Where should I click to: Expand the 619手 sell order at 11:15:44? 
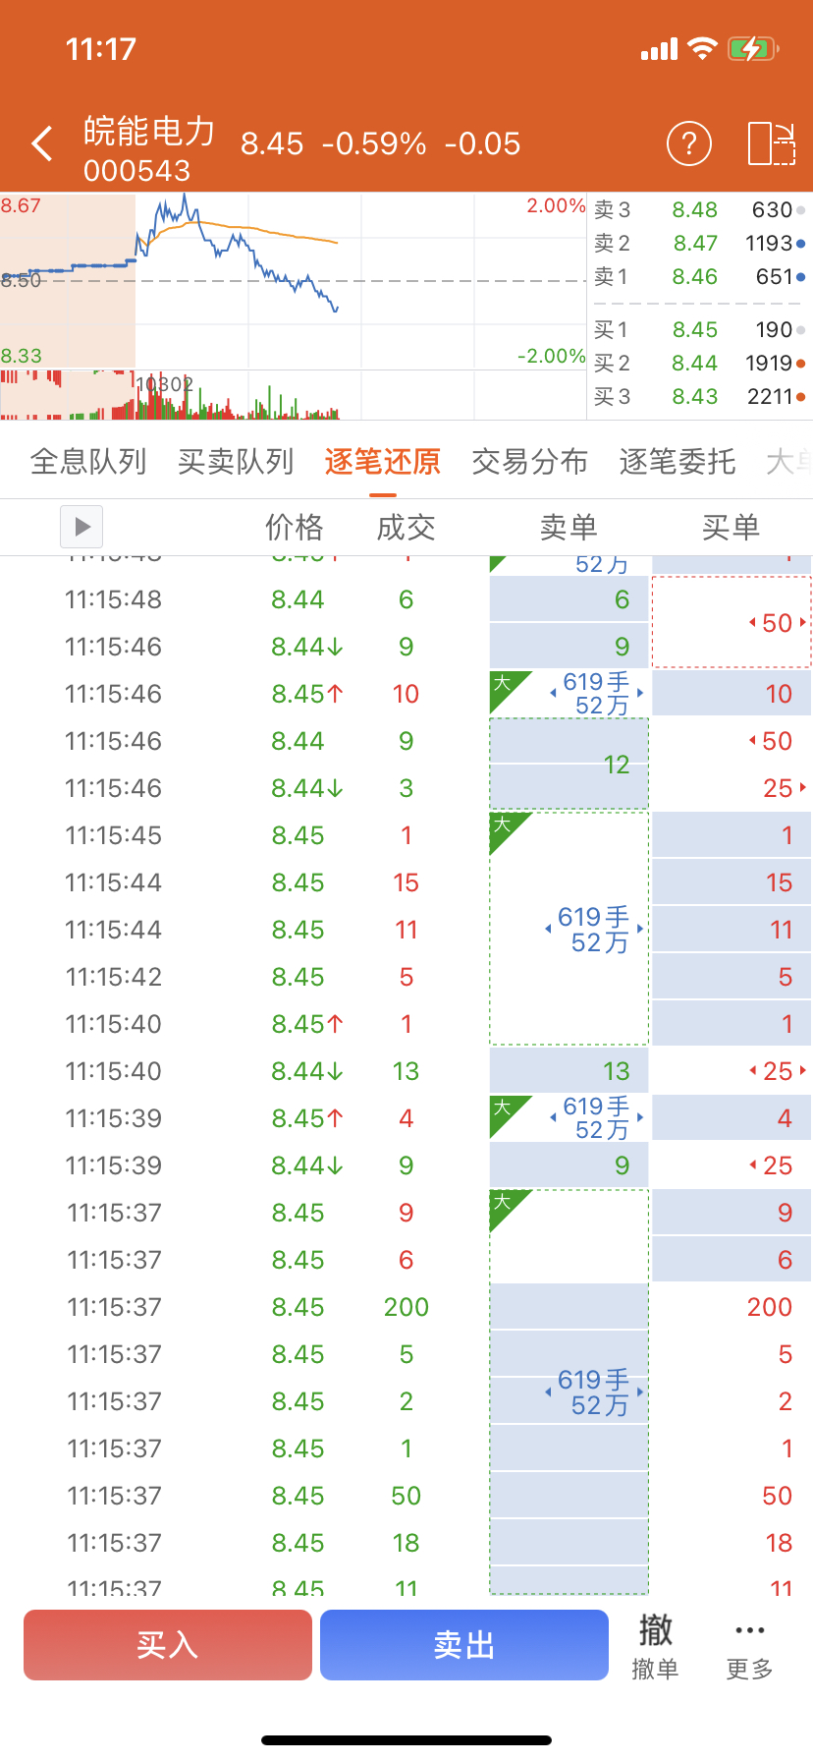594,930
